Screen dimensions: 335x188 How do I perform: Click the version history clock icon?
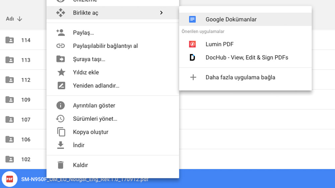point(60,119)
